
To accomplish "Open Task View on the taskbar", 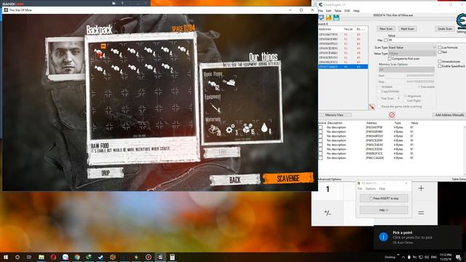I will [29, 257].
